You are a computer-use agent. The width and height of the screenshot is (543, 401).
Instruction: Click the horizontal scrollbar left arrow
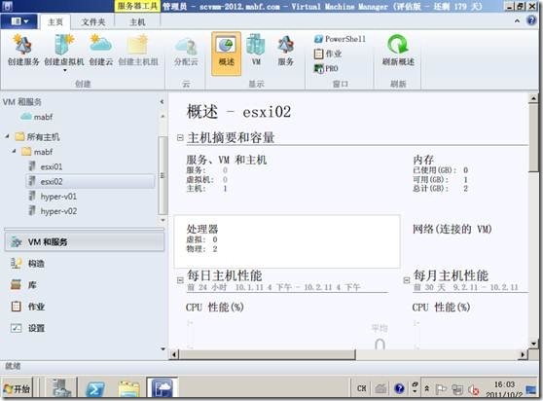tap(174, 354)
